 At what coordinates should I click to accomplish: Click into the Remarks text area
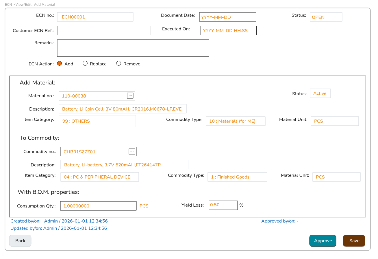(133, 48)
